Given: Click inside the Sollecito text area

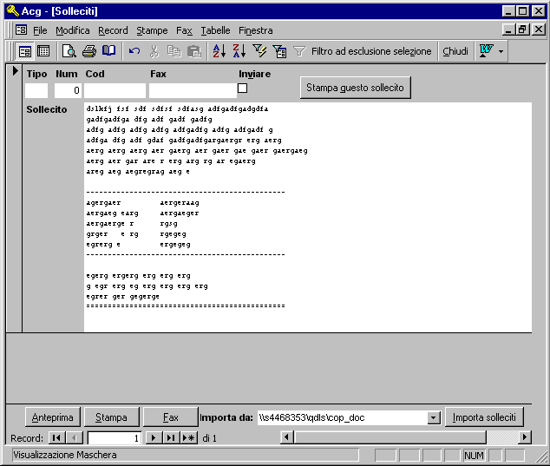Looking at the screenshot, I should [308, 217].
